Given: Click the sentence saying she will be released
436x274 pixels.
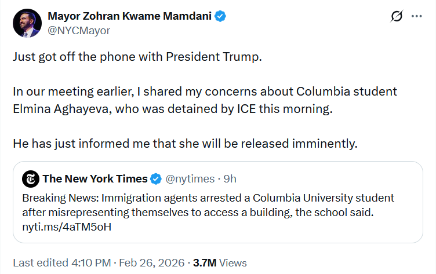Looking at the screenshot, I should click(184, 143).
